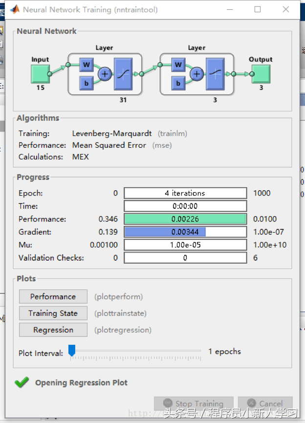Click the Mu progress field

point(185,245)
